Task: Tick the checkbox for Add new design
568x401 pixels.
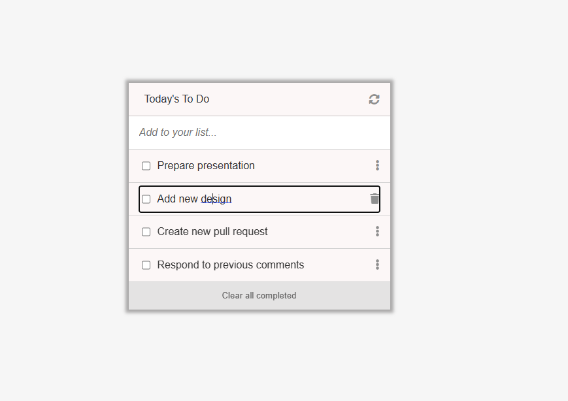Action: (146, 199)
